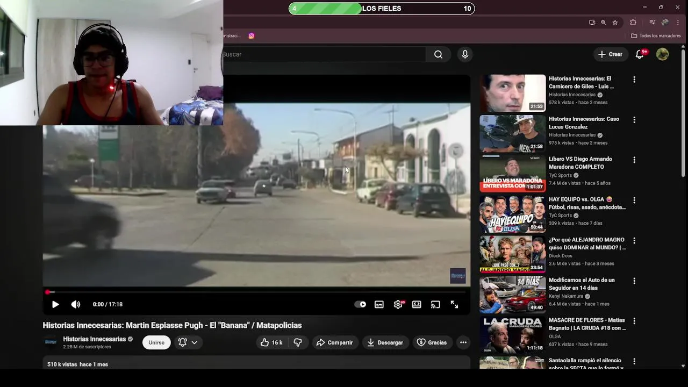Screen dimensions: 688x387
Task: Switch to theater mode view
Action: [x=417, y=304]
